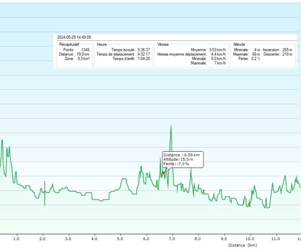The height and width of the screenshot is (249, 301).
Task: Click the Vitesse group heading
Action: click(163, 44)
